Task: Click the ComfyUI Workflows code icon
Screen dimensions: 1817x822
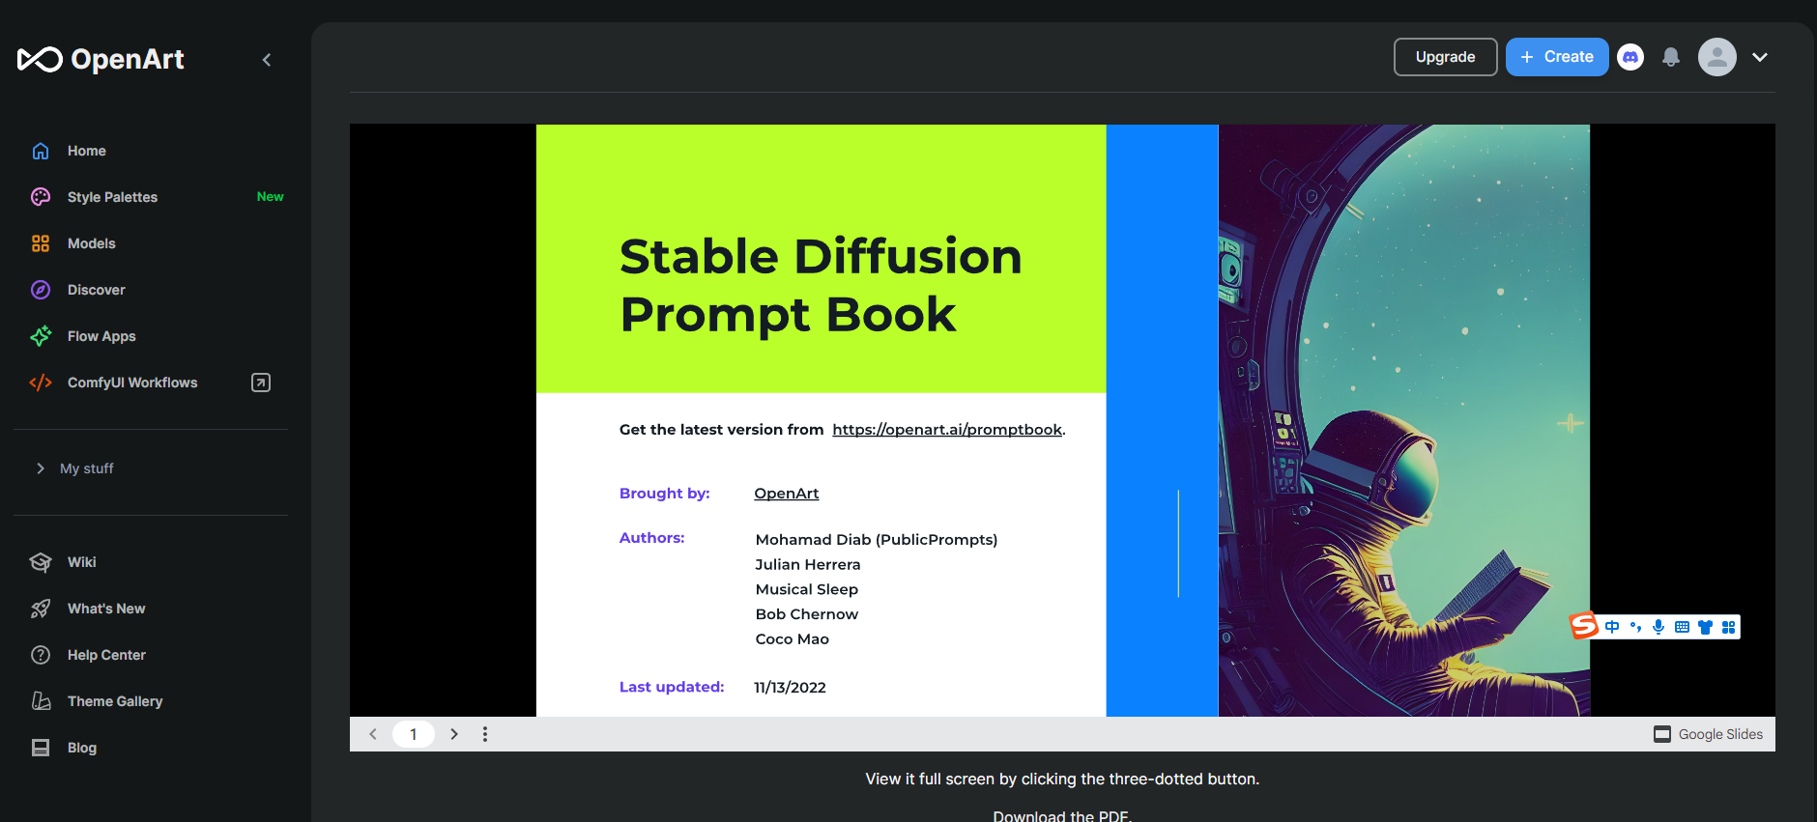Action: click(41, 383)
